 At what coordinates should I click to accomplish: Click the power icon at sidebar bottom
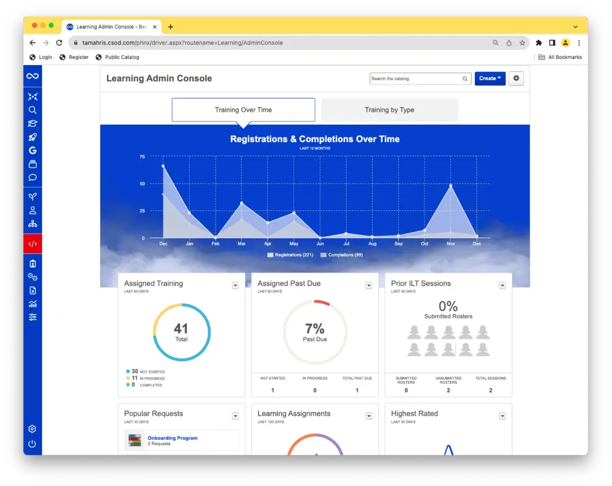pyautogui.click(x=33, y=443)
